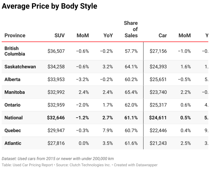Select the Manitoba row label
The height and width of the screenshot is (169, 210).
coord(14,92)
